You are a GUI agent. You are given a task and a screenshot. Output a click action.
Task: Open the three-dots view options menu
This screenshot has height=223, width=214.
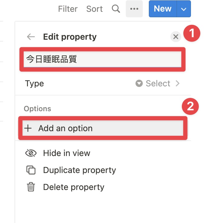(134, 9)
